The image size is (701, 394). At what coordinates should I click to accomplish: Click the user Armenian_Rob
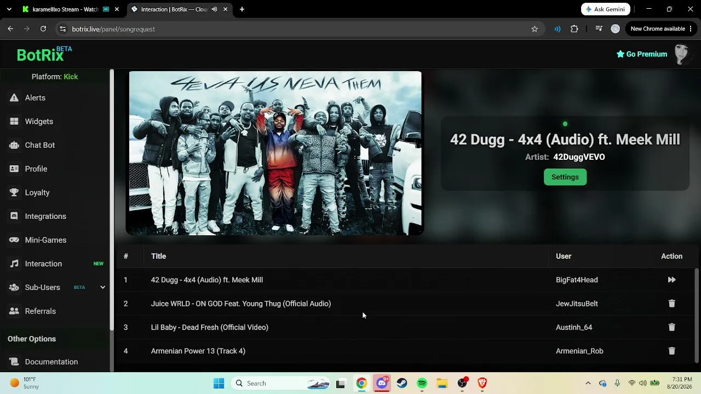click(579, 351)
